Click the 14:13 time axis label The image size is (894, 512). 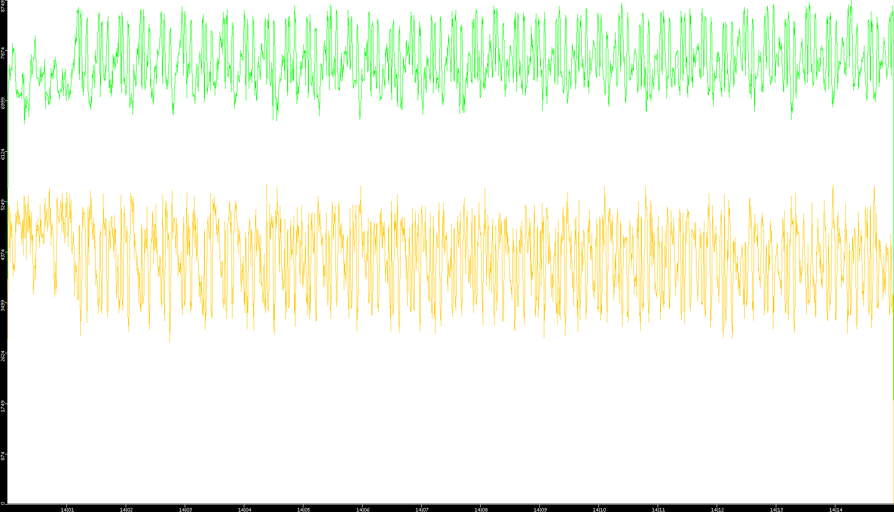(776, 510)
